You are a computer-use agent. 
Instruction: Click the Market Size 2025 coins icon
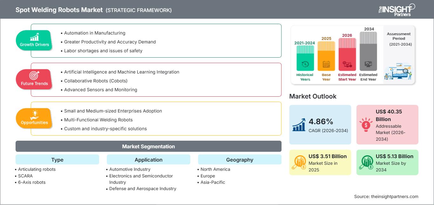coord(299,163)
